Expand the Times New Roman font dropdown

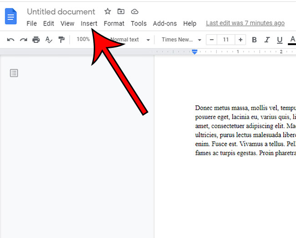click(181, 40)
